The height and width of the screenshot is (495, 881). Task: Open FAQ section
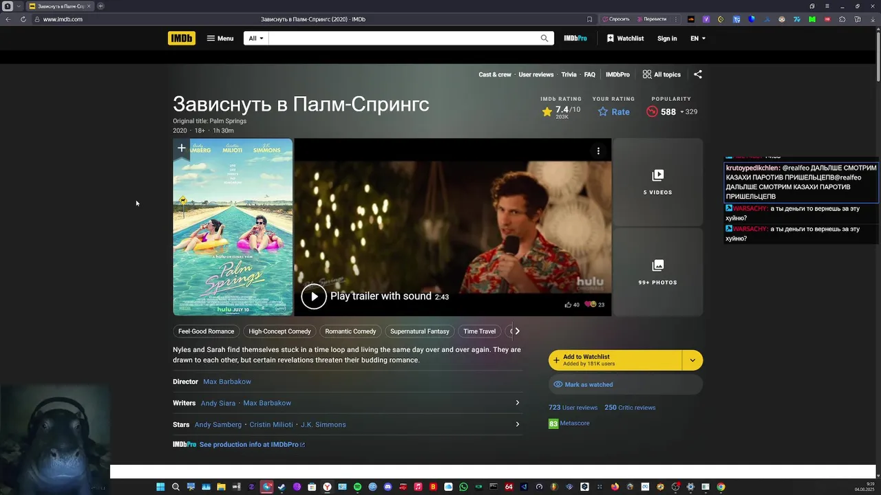pos(590,74)
